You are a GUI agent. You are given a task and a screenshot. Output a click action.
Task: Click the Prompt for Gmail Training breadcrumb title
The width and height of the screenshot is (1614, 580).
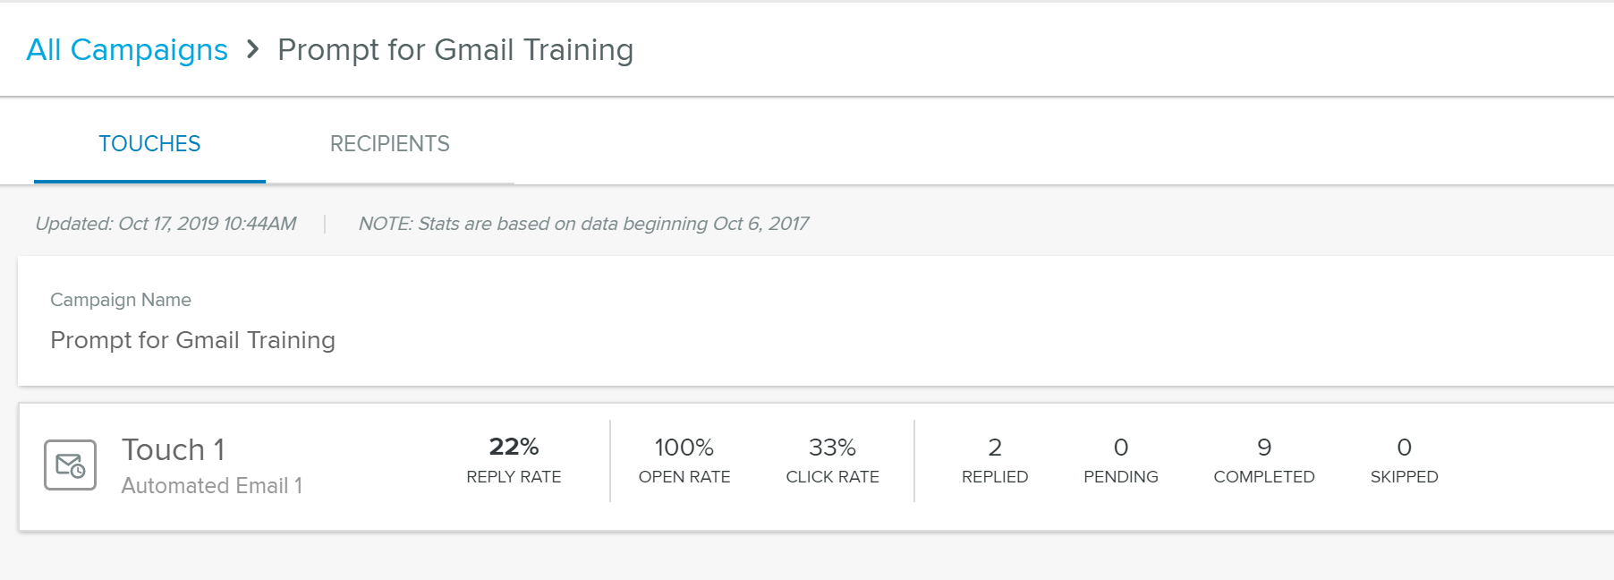455,50
